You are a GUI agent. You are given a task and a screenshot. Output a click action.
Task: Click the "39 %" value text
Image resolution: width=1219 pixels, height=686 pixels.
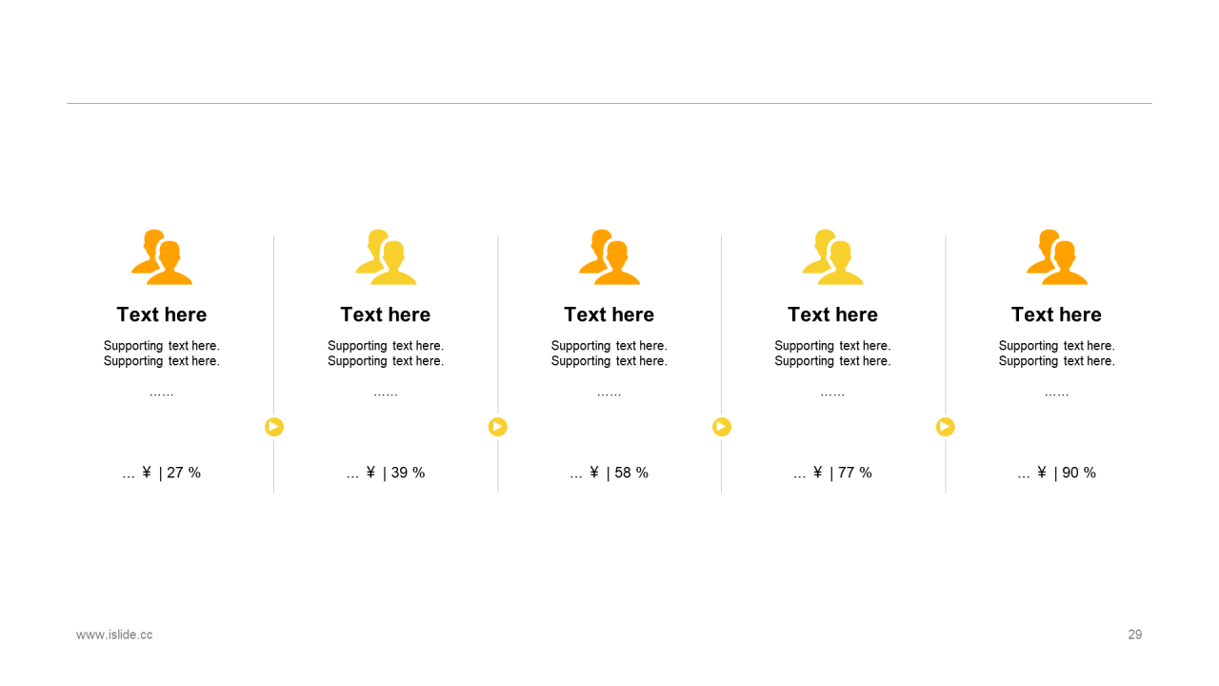408,473
